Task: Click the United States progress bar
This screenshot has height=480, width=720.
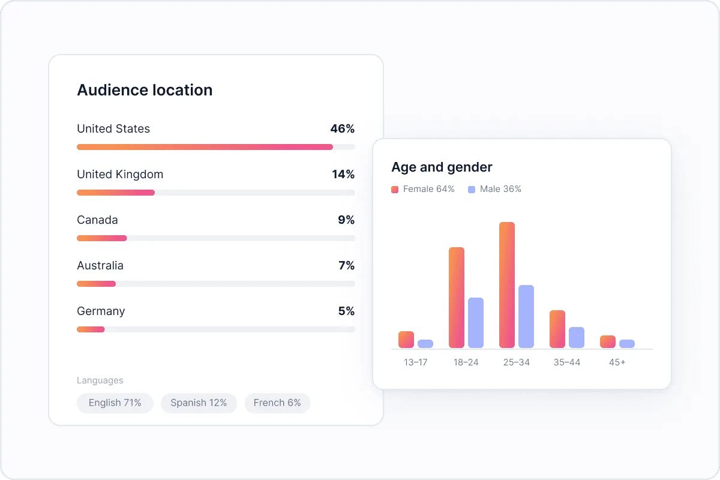Action: [216, 147]
